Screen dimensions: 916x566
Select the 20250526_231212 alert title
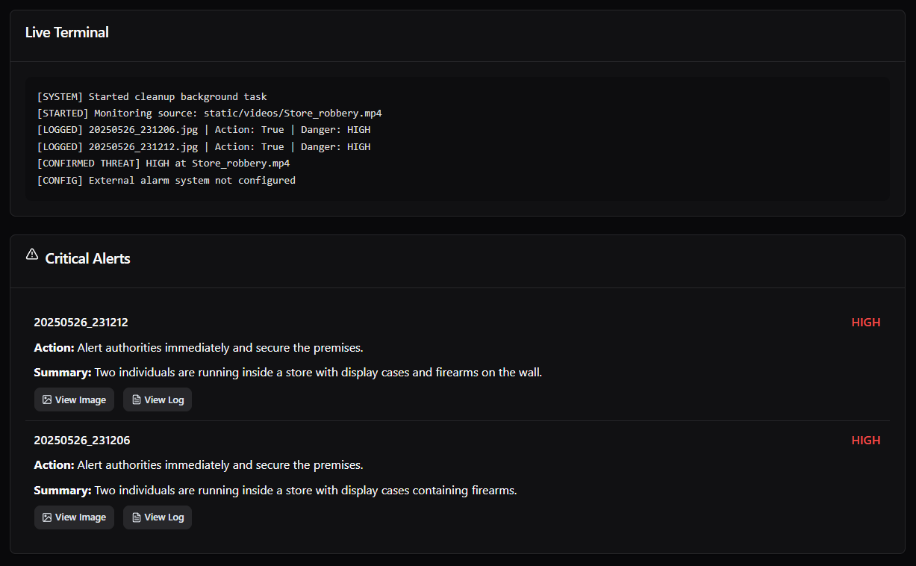[81, 323]
